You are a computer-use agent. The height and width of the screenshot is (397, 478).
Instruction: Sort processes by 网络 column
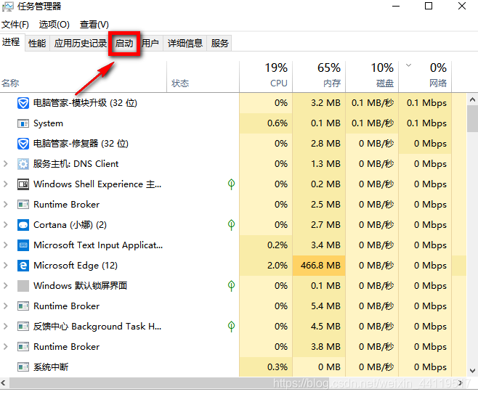(x=425, y=77)
